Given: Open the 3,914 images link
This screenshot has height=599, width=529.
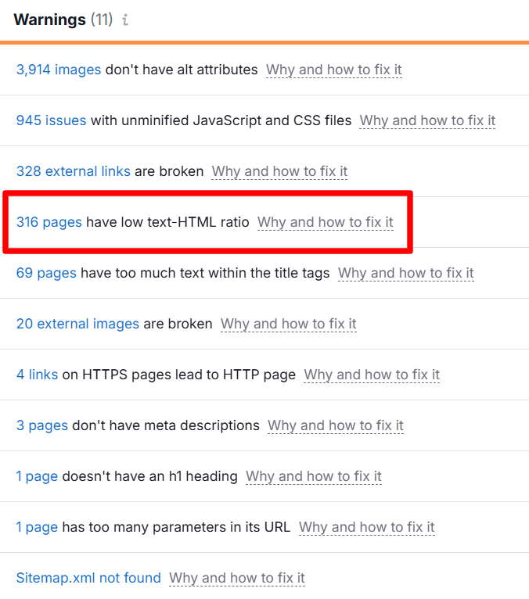Looking at the screenshot, I should click(59, 70).
